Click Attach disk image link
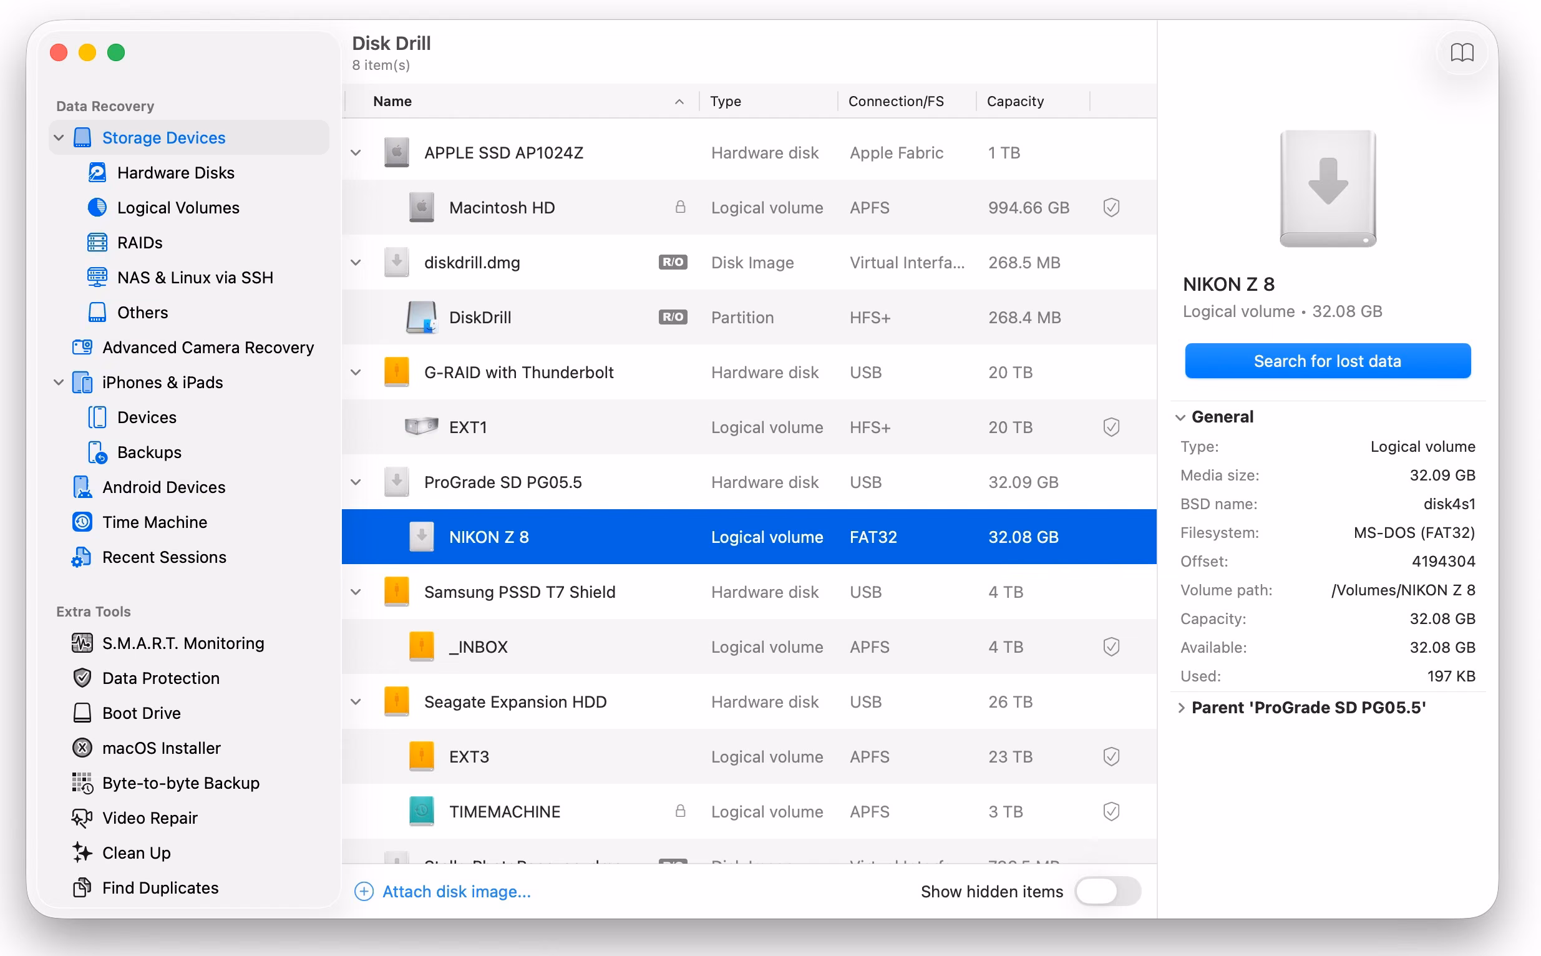This screenshot has height=956, width=1541. (x=442, y=892)
